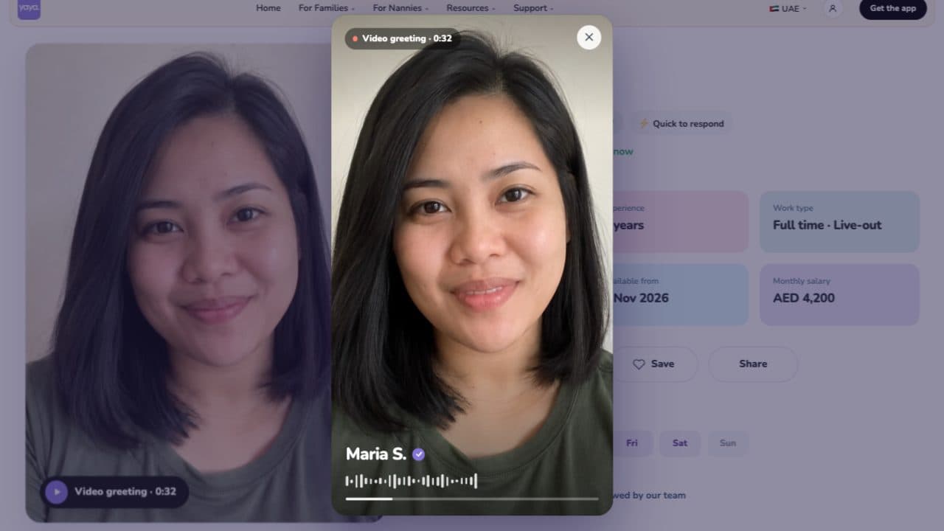Expand For Families menu

(x=327, y=8)
